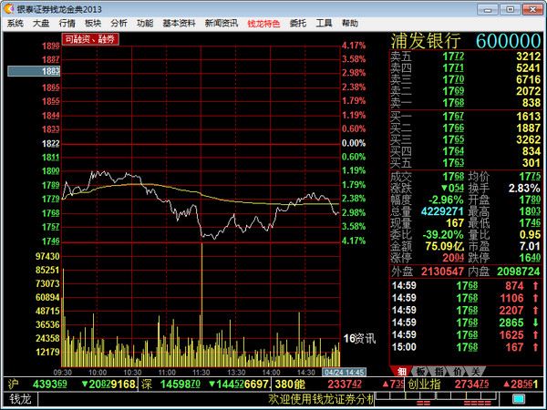The height and width of the screenshot is (410, 547).
Task: Select the 买三 order row
Action: (465, 139)
